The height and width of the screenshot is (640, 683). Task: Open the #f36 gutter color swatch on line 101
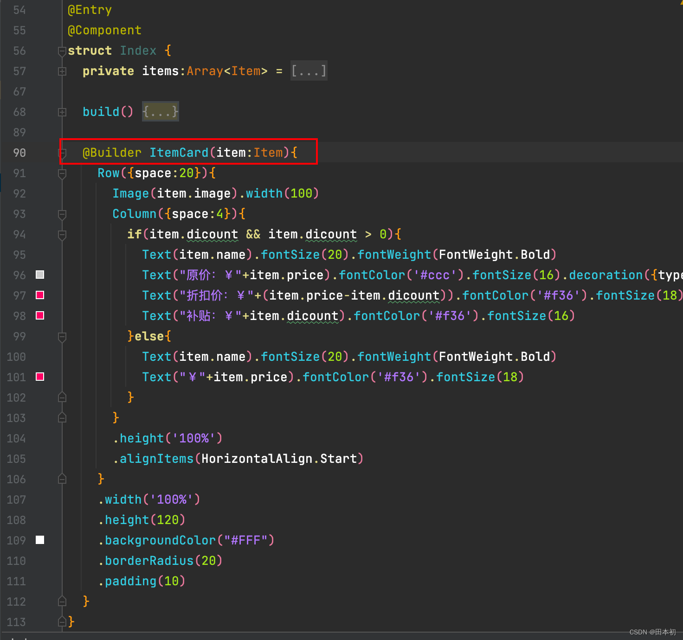(40, 377)
